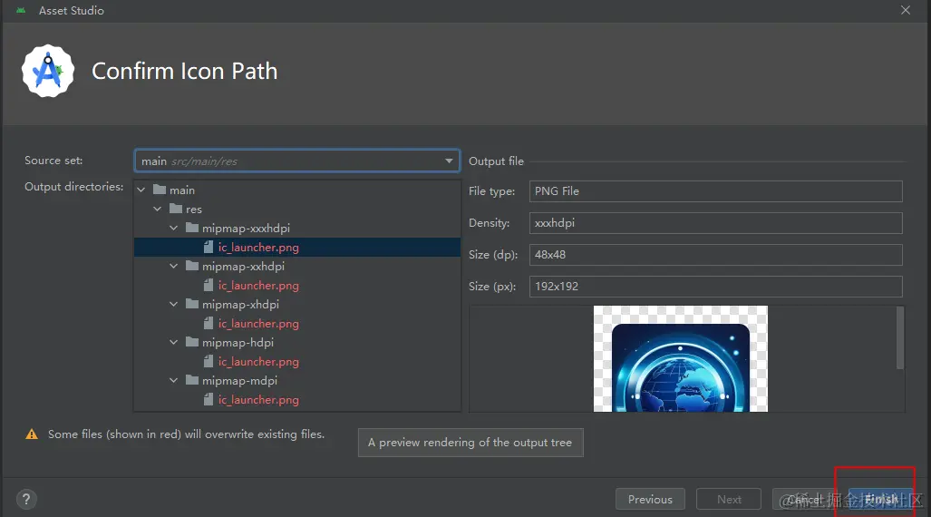This screenshot has width=931, height=517.
Task: Click the mipmap-xhdpi folder icon
Action: click(x=192, y=304)
